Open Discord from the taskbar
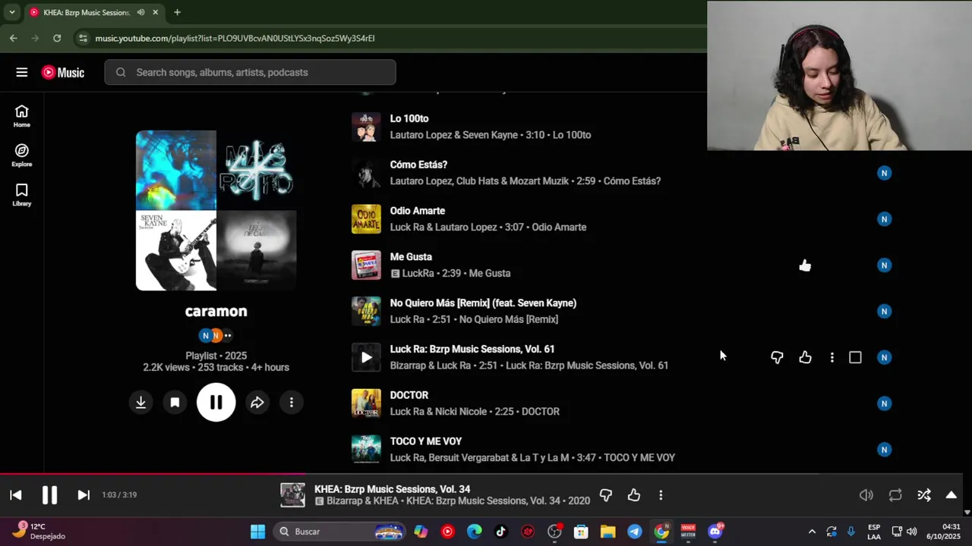The width and height of the screenshot is (972, 546). [x=715, y=532]
